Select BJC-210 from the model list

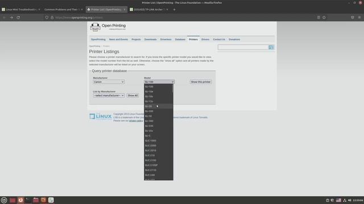158,155
